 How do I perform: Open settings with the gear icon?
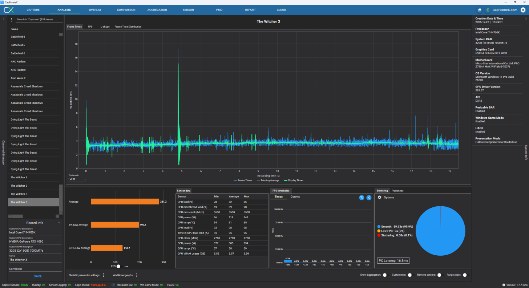point(523,10)
